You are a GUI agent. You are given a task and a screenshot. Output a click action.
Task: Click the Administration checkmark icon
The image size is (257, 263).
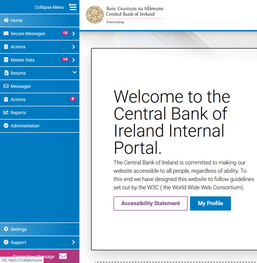coord(6,126)
